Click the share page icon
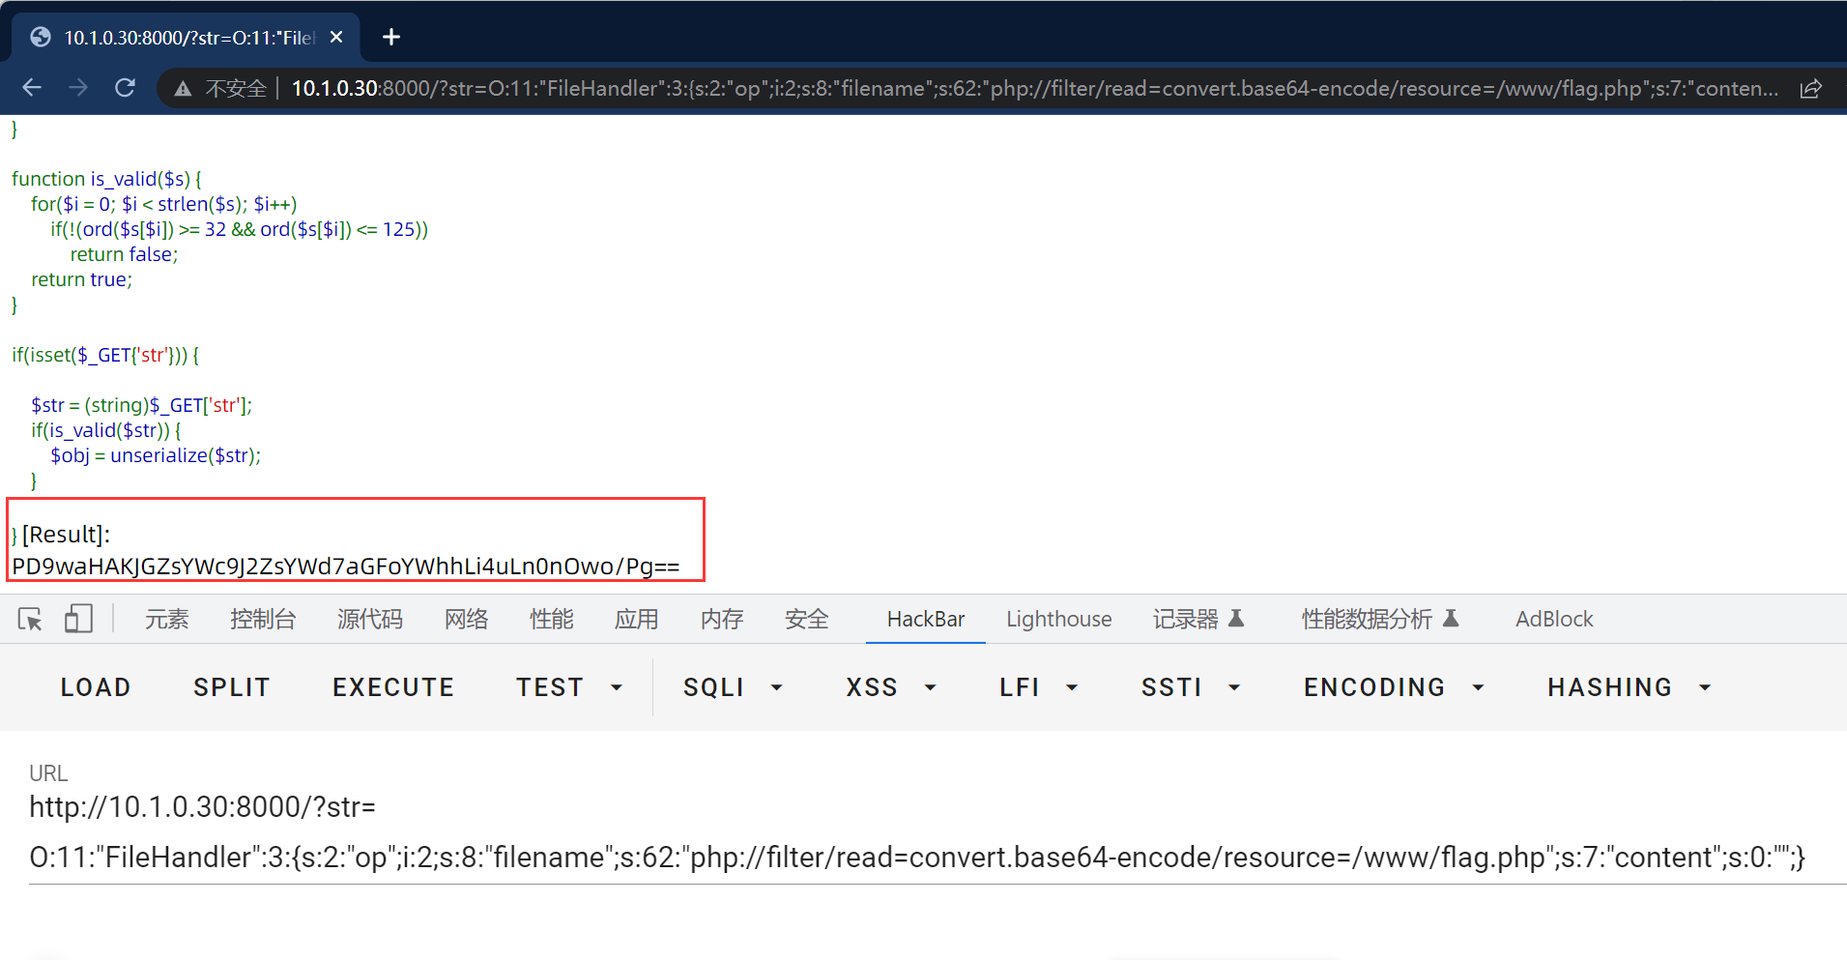 pyautogui.click(x=1810, y=89)
